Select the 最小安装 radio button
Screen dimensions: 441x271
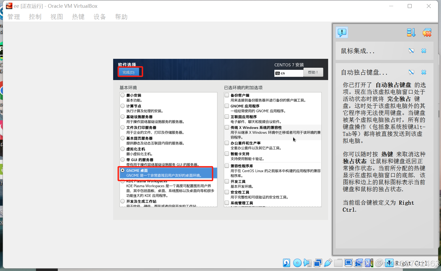pyautogui.click(x=123, y=95)
